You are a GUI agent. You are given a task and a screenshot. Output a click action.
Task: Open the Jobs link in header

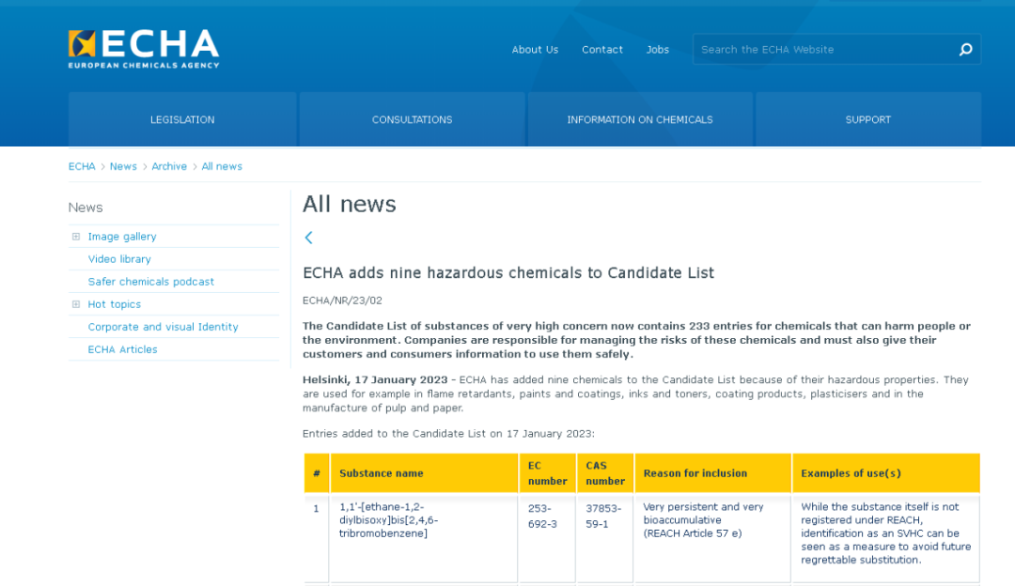tap(658, 50)
